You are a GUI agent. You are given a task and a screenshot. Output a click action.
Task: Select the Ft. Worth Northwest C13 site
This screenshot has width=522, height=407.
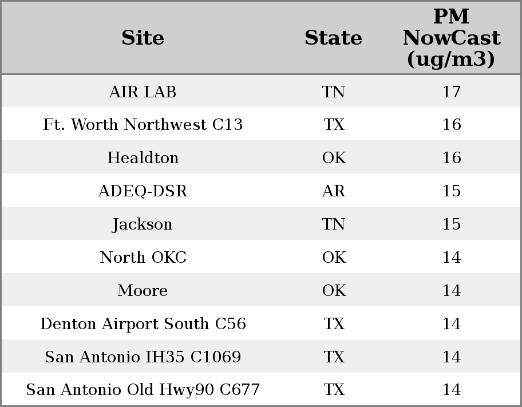(143, 125)
